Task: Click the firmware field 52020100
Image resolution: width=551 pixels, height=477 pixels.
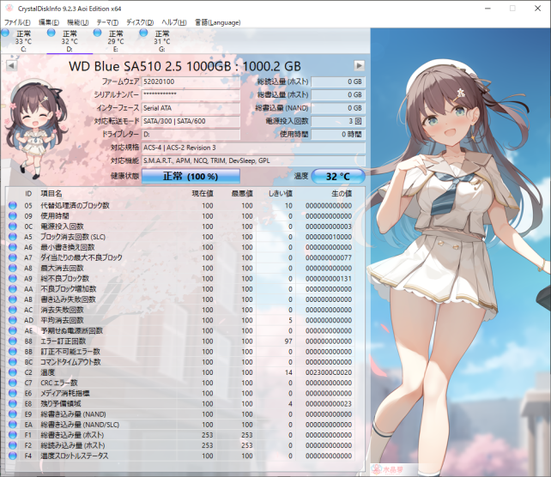Action: [x=191, y=82]
